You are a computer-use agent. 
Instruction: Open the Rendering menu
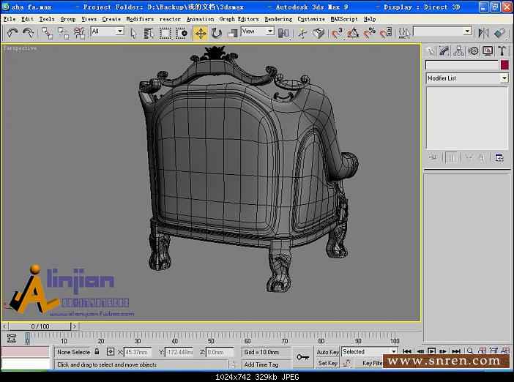(278, 19)
